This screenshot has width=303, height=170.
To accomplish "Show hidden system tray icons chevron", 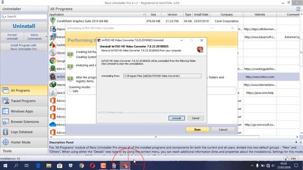I will (252, 166).
